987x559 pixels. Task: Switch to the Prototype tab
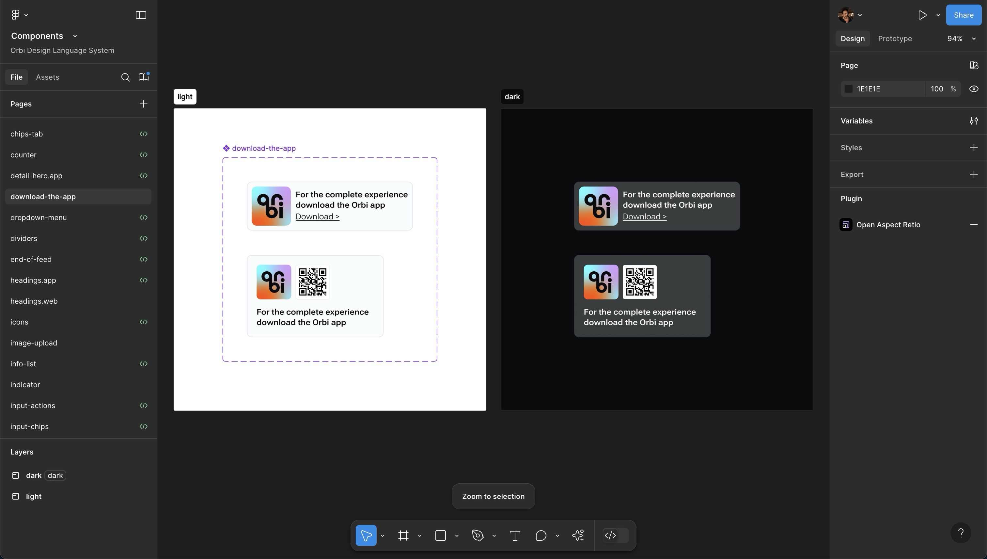pos(895,39)
